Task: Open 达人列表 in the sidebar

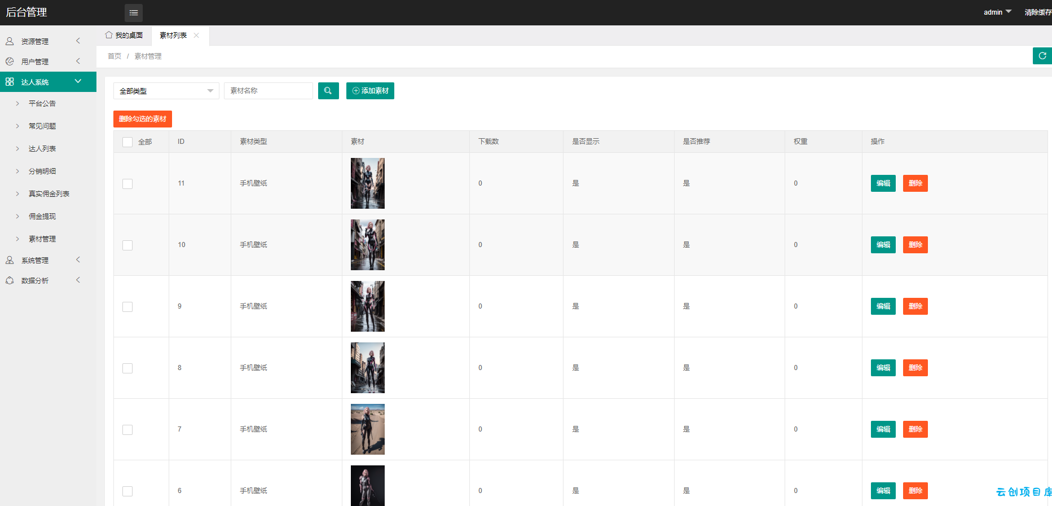Action: click(x=42, y=149)
